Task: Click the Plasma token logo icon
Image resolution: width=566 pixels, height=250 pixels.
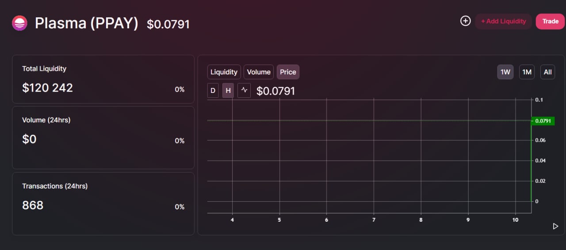Action: (x=19, y=23)
